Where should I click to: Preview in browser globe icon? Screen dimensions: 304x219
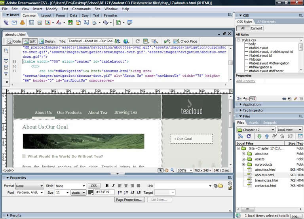pyautogui.click(x=126, y=41)
